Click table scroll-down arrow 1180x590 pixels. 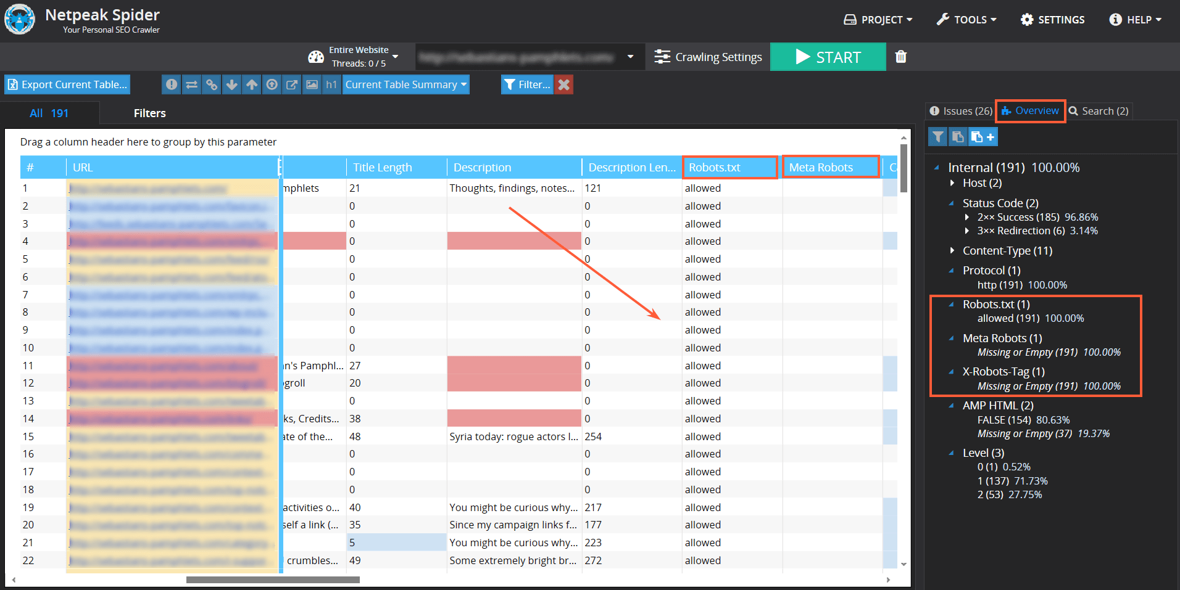[x=904, y=564]
